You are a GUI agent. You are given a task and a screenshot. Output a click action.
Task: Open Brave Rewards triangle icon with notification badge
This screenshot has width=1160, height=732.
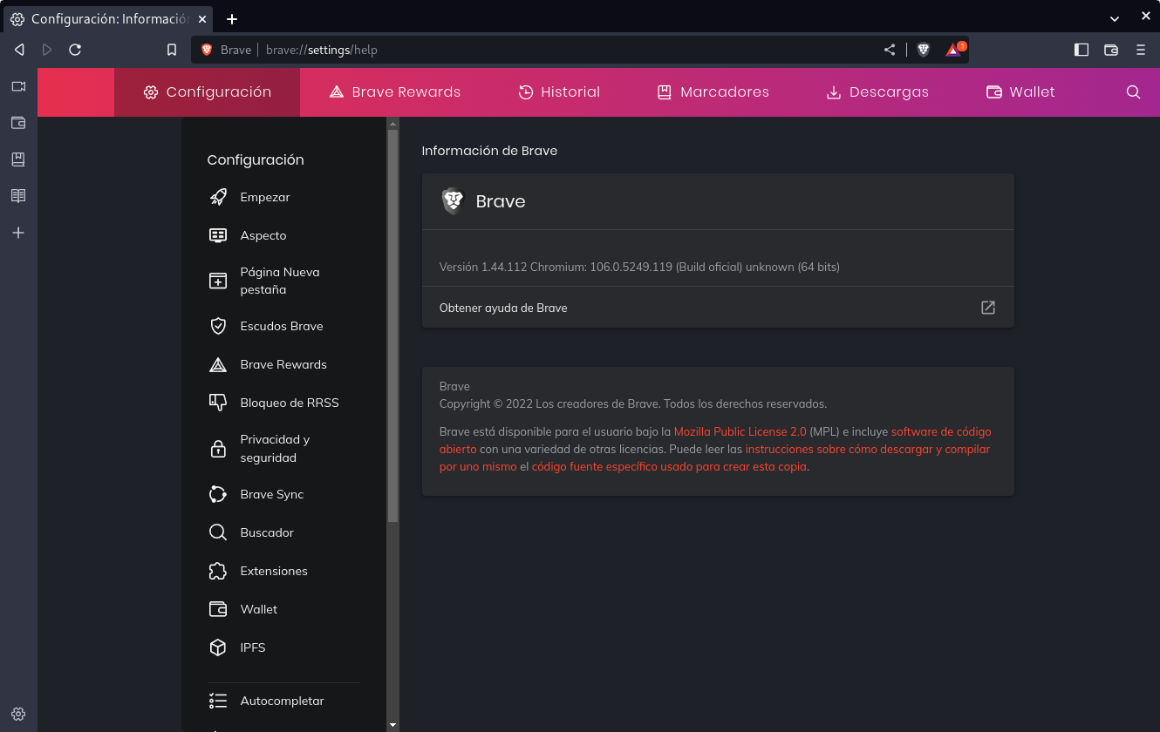click(x=954, y=50)
